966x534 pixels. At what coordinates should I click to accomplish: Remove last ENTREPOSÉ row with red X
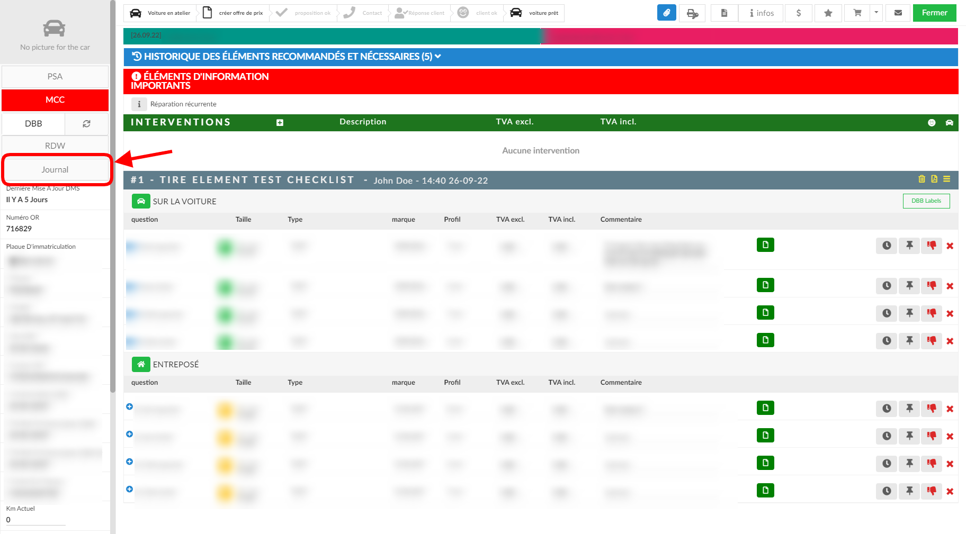point(950,492)
